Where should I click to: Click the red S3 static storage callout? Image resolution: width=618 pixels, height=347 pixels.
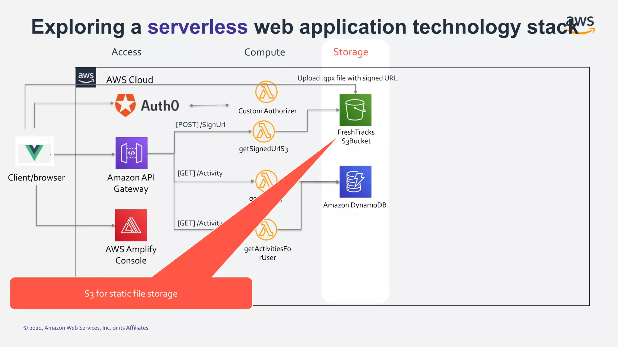(131, 293)
